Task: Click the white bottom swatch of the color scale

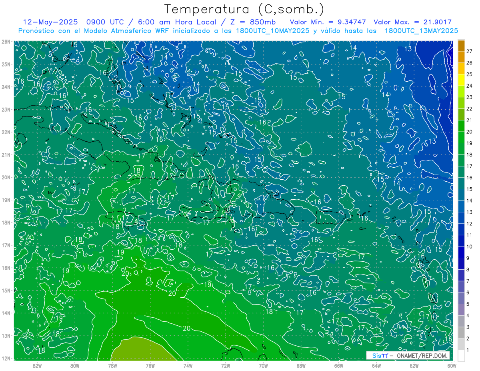Action: coord(462,356)
